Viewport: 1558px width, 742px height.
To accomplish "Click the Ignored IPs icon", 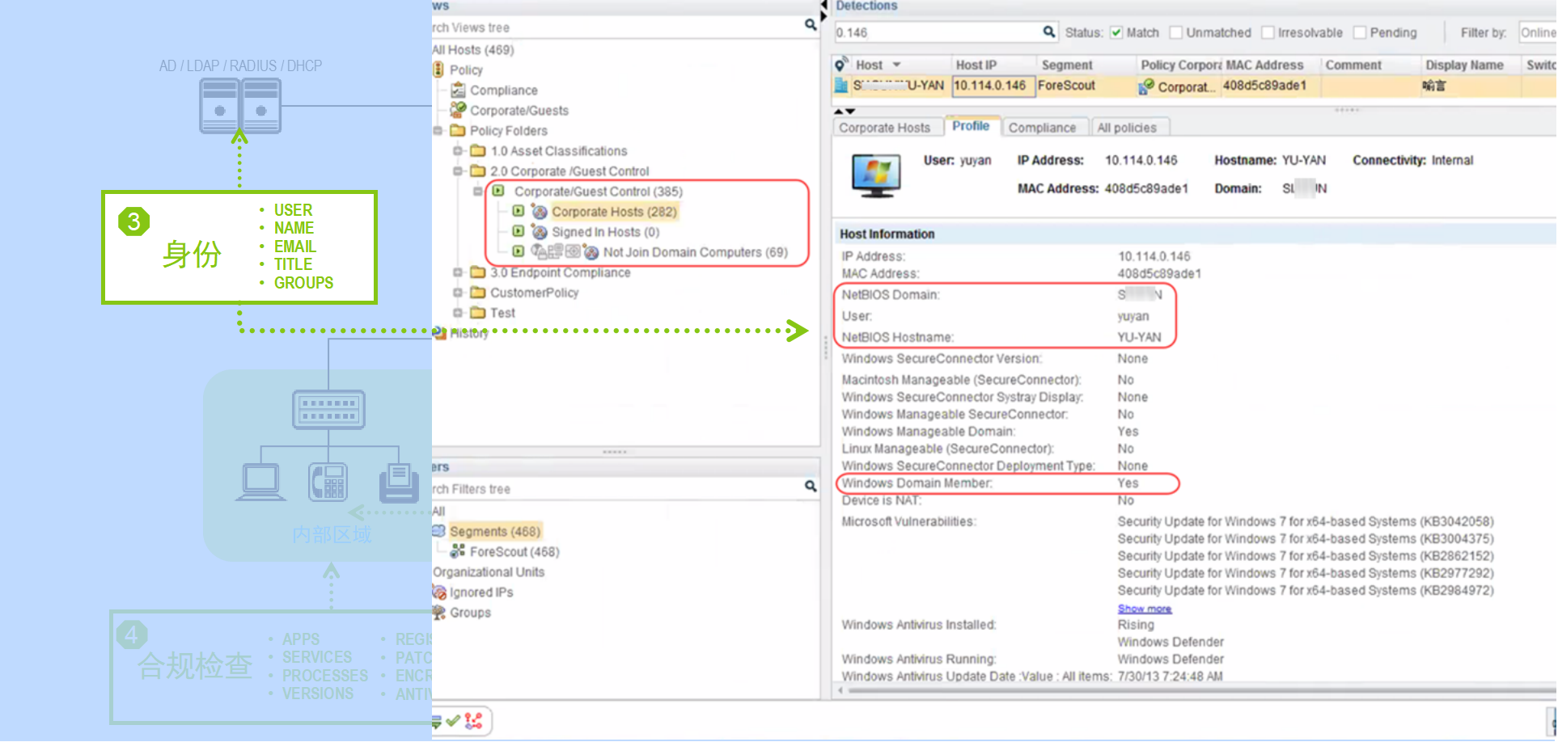I will (439, 592).
